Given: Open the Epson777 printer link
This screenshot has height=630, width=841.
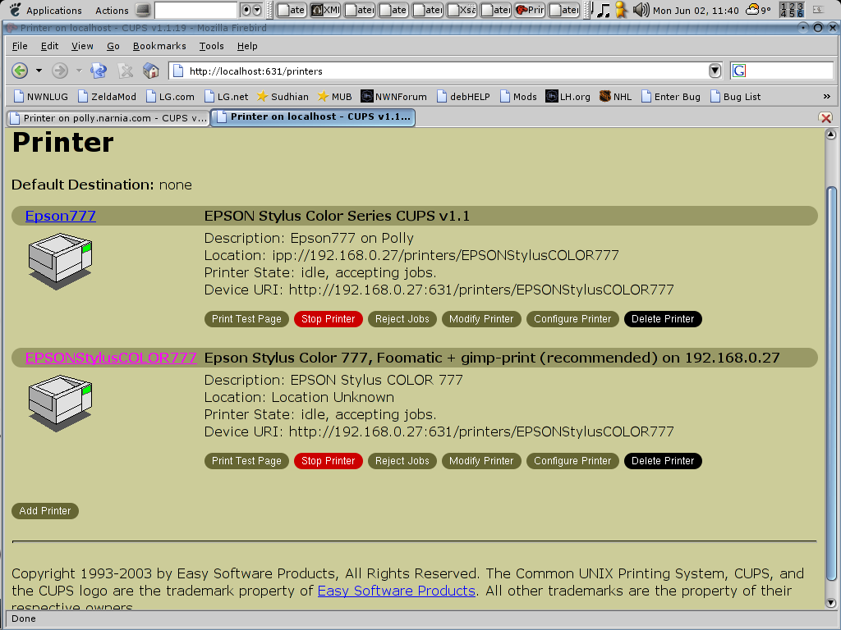Looking at the screenshot, I should pos(61,216).
